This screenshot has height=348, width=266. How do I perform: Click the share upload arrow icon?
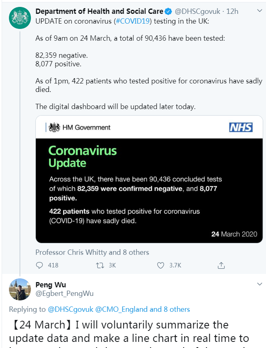tap(221, 265)
